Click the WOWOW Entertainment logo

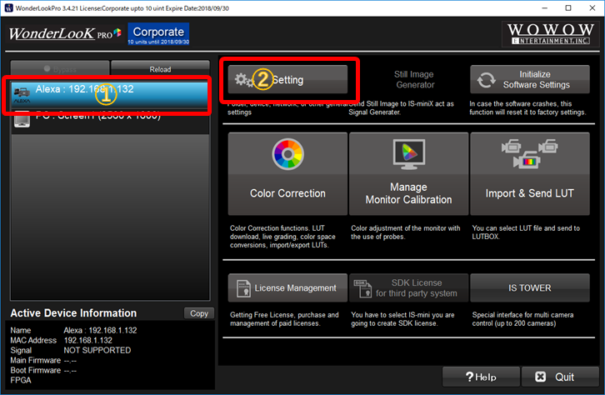pyautogui.click(x=551, y=33)
